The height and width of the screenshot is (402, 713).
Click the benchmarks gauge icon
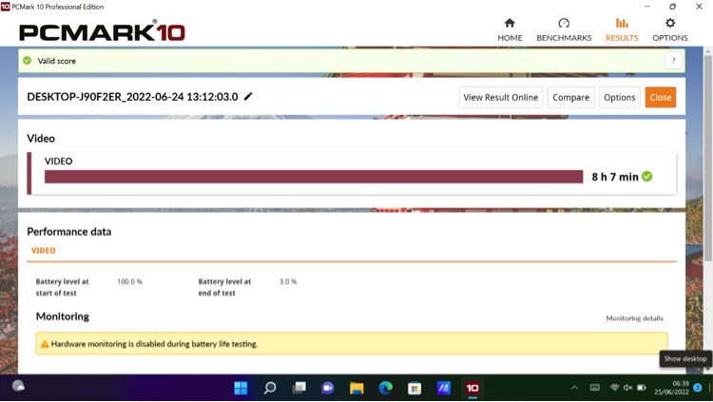pos(564,23)
